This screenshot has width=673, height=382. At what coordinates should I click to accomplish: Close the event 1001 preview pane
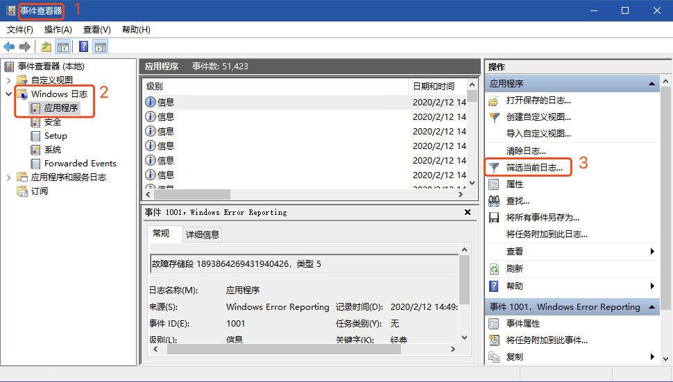[468, 212]
